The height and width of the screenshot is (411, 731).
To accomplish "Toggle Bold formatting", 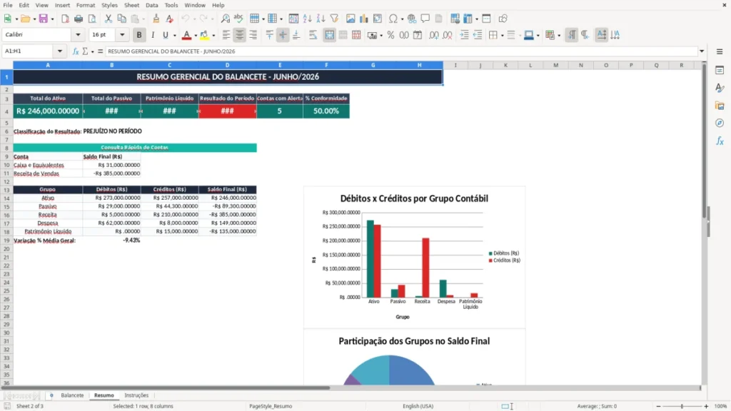I will tap(139, 35).
